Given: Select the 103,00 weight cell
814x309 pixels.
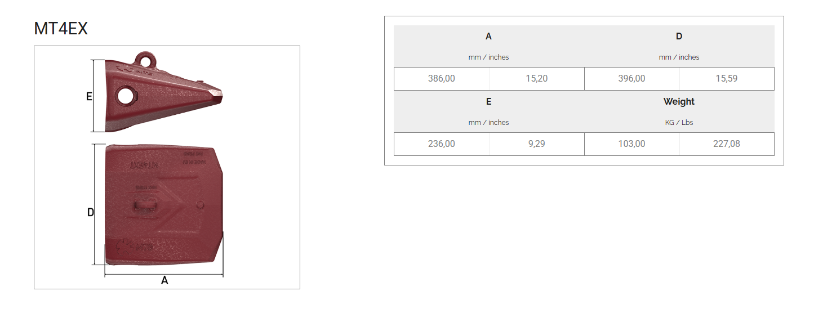Looking at the screenshot, I should (x=631, y=144).
